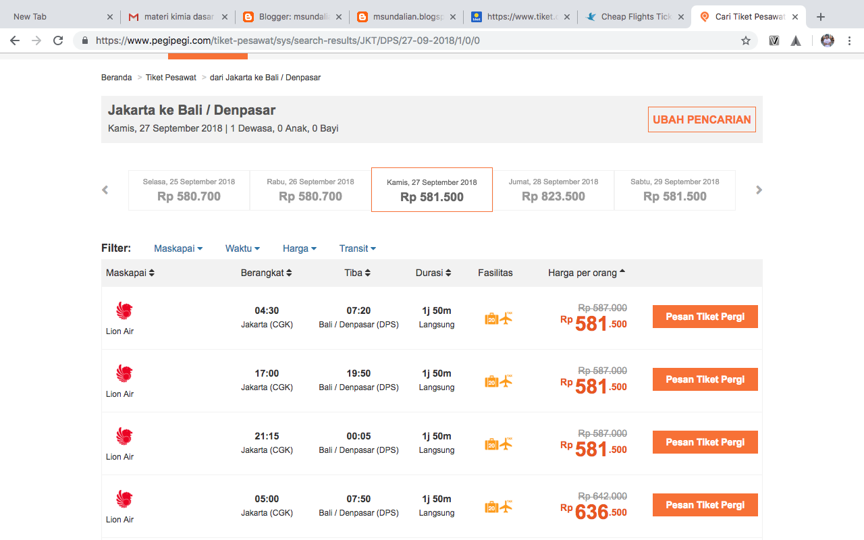Sort flights by Berangkat column
The width and height of the screenshot is (864, 540).
(x=266, y=273)
